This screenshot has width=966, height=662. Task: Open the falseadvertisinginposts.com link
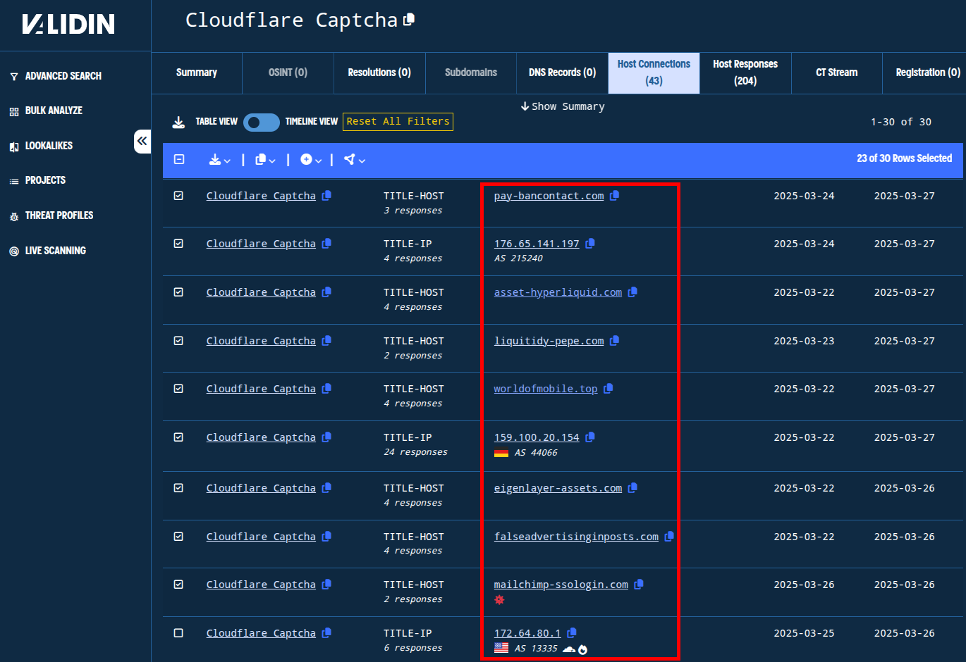576,537
